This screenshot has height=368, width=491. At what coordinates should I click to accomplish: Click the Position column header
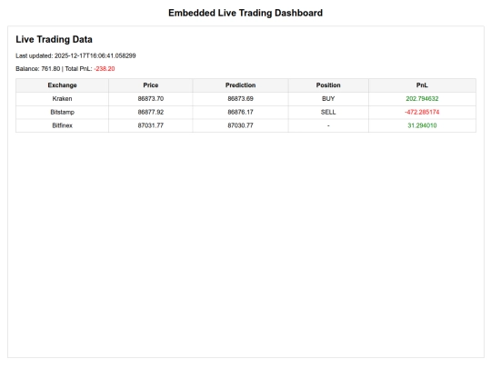[x=328, y=85]
